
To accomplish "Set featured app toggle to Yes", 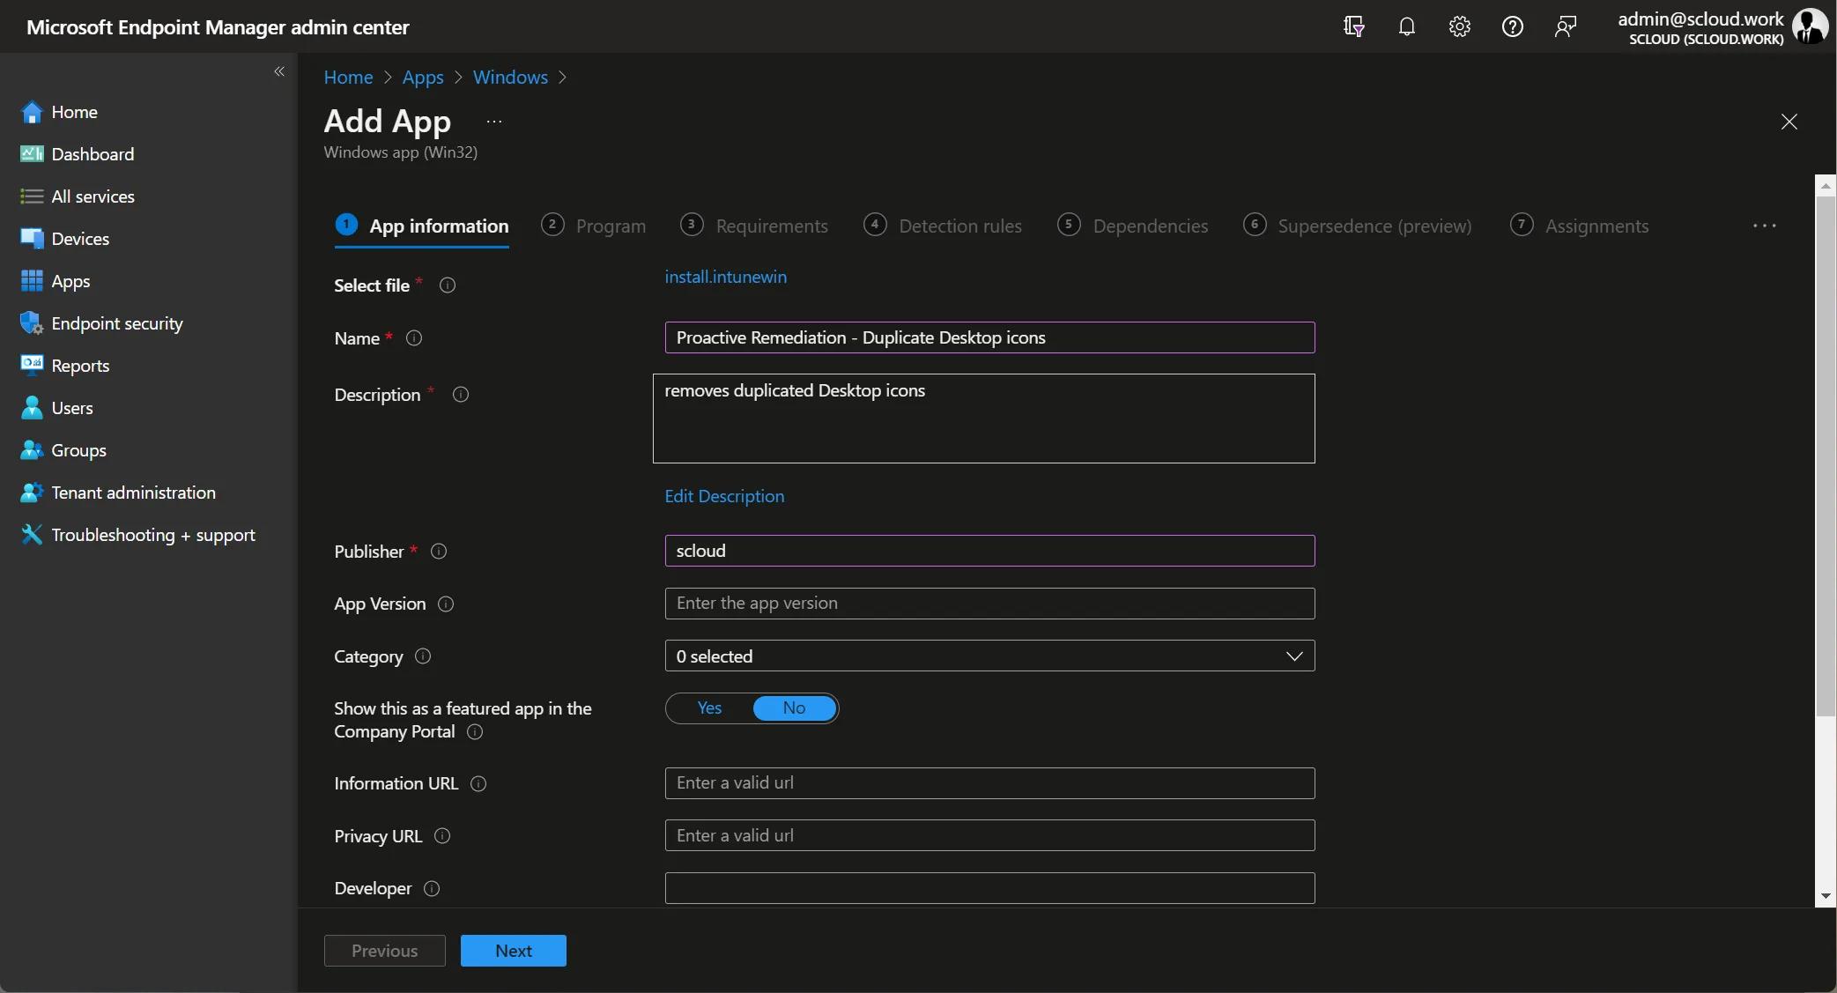I will click(709, 708).
